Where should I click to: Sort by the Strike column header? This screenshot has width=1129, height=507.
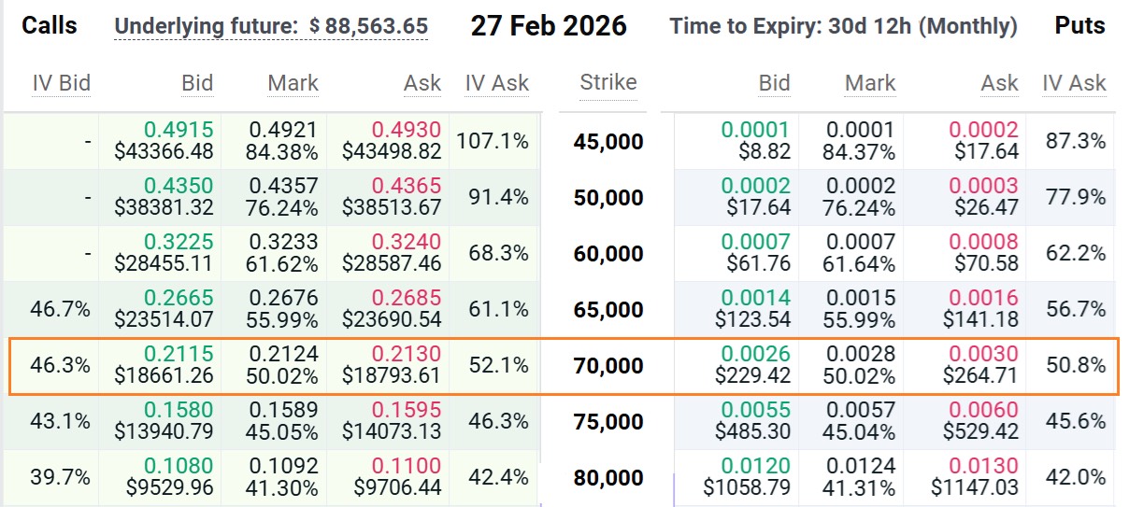608,82
